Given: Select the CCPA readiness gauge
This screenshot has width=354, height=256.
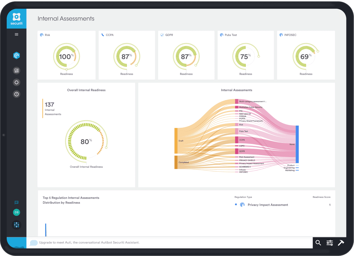Looking at the screenshot, I should [x=127, y=57].
